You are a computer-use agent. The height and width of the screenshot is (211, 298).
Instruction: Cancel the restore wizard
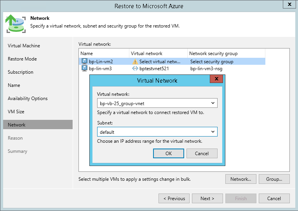pyautogui.click(x=274, y=199)
